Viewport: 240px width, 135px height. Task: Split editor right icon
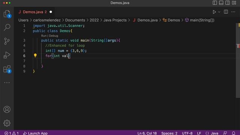[226, 12]
